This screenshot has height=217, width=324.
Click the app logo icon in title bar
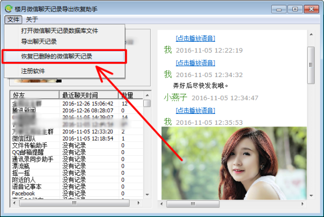pyautogui.click(x=9, y=9)
